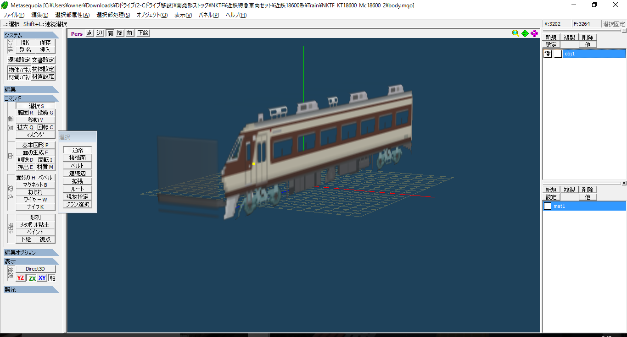Select the 基本図形 P primitives command
Screen dimensions: 627x337
tap(36, 145)
